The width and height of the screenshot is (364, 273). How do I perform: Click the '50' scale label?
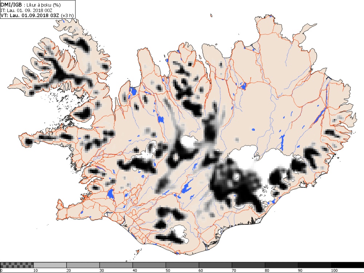pos(168,270)
